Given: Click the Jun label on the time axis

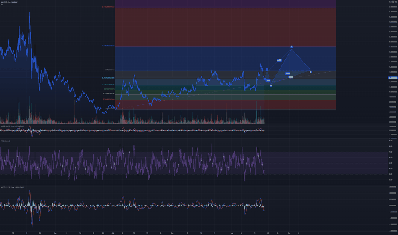Looking at the screenshot, I should click(x=55, y=233).
